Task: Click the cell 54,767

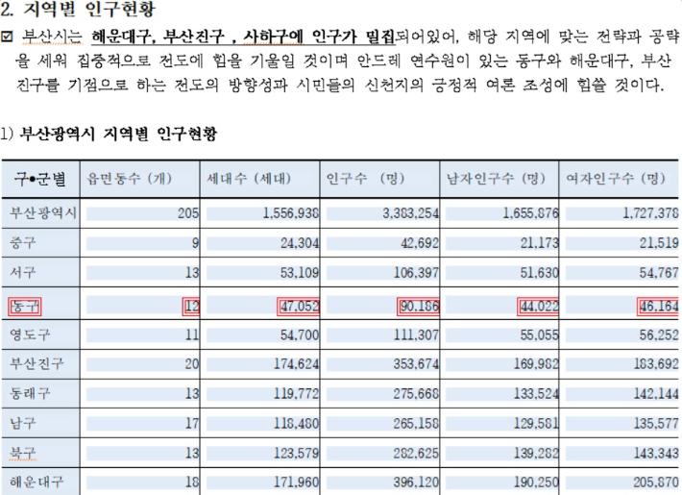Action: coord(659,273)
